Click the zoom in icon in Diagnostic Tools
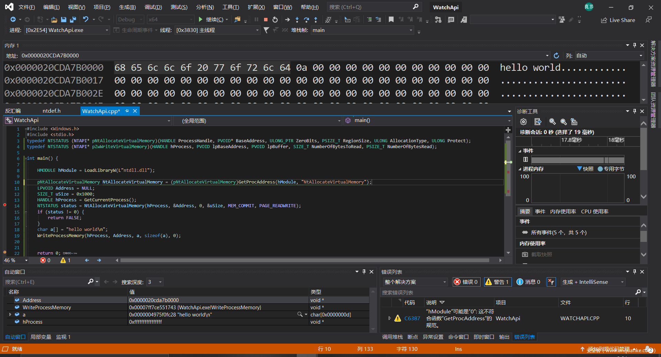Image resolution: width=661 pixels, height=357 pixels. (552, 122)
